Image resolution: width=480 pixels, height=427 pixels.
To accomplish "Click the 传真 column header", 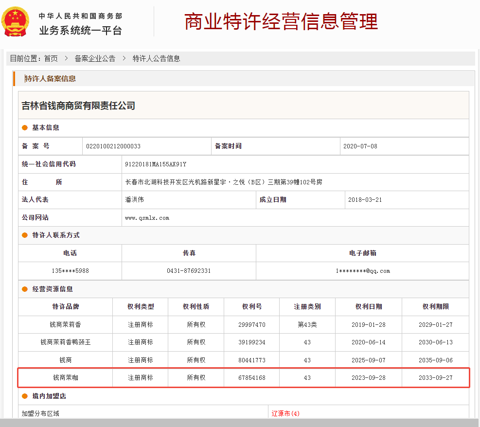I will pyautogui.click(x=189, y=253).
